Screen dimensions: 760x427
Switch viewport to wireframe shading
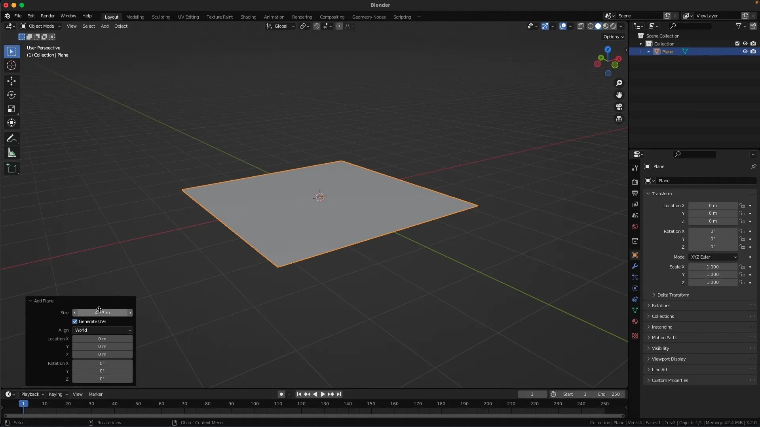pyautogui.click(x=591, y=26)
